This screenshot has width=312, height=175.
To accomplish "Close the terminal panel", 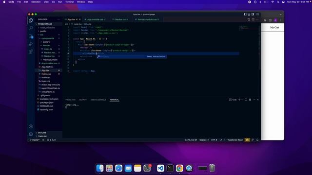I will coord(258,100).
